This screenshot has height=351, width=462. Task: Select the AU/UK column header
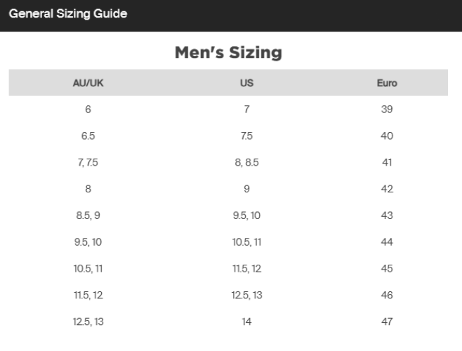[x=88, y=83]
